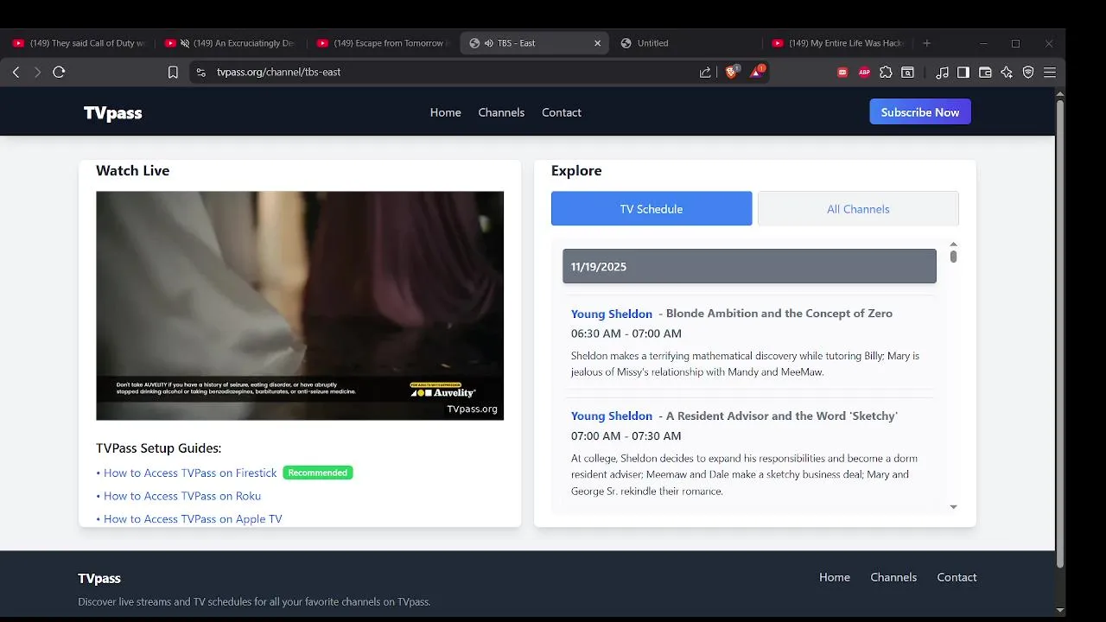Minimize the browser window
Viewport: 1106px width, 622px height.
(x=983, y=43)
